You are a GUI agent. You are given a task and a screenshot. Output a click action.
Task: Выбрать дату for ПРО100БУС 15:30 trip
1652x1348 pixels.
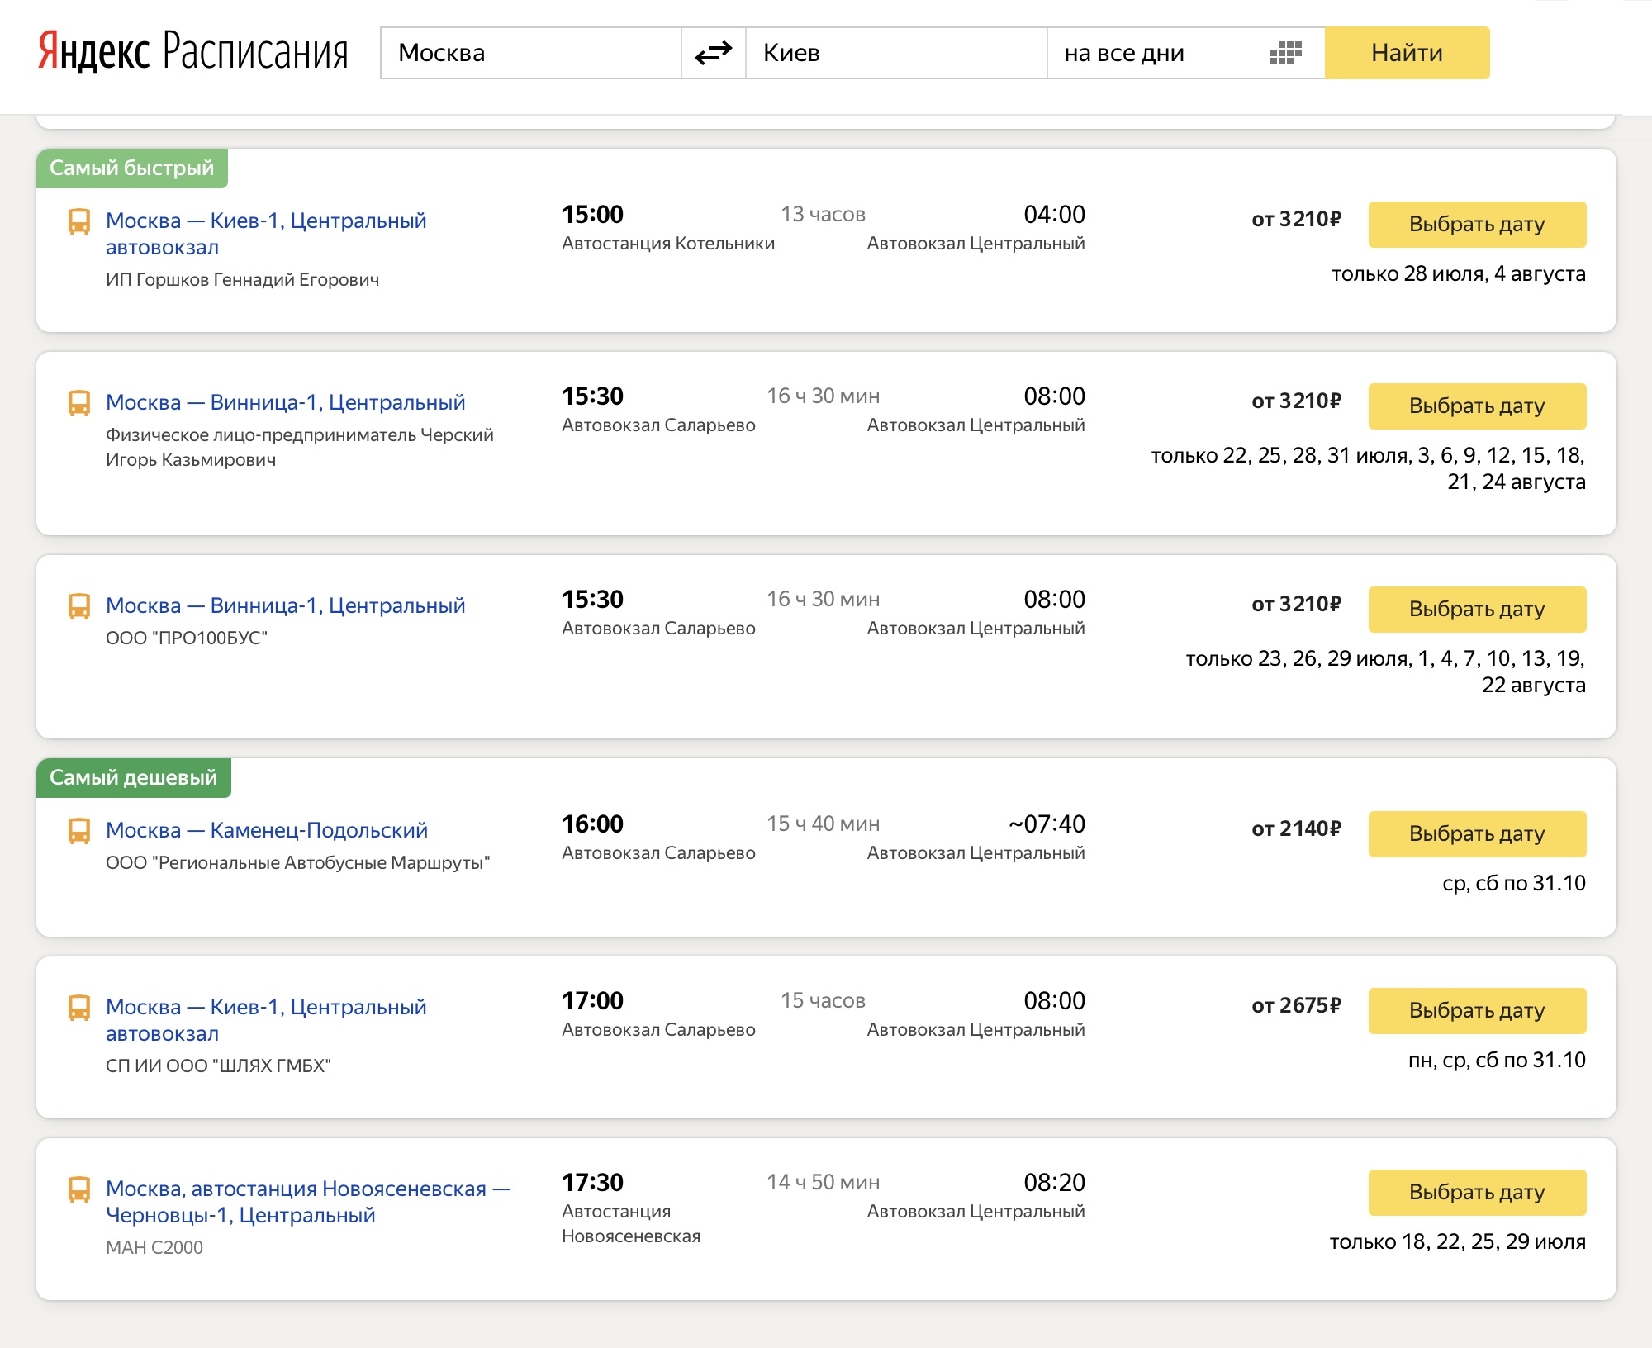coord(1477,610)
